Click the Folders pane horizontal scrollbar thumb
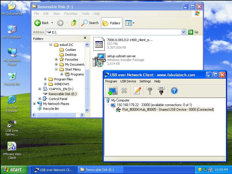Viewport: 232px width, 174px height. [56, 115]
